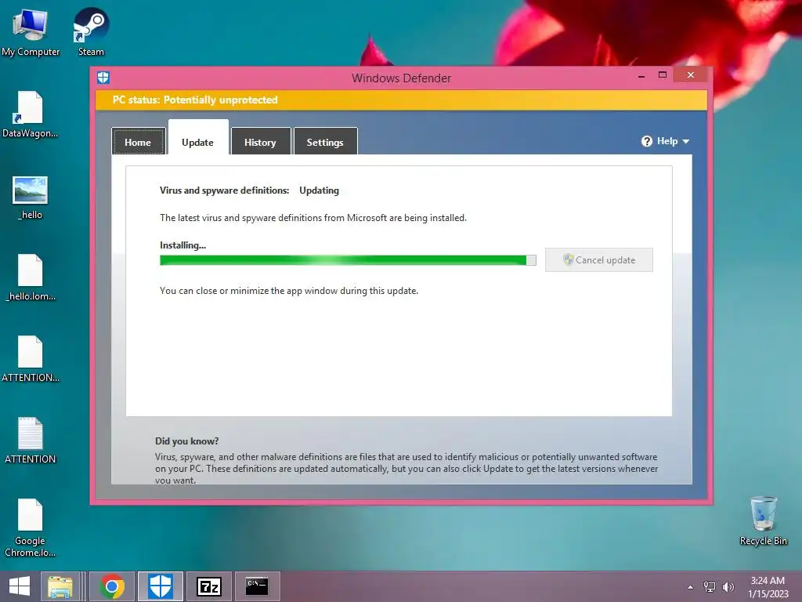
Task: Open the History tab
Action: (x=260, y=141)
